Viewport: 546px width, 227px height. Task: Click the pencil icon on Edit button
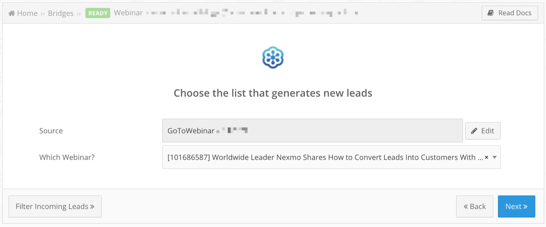474,131
